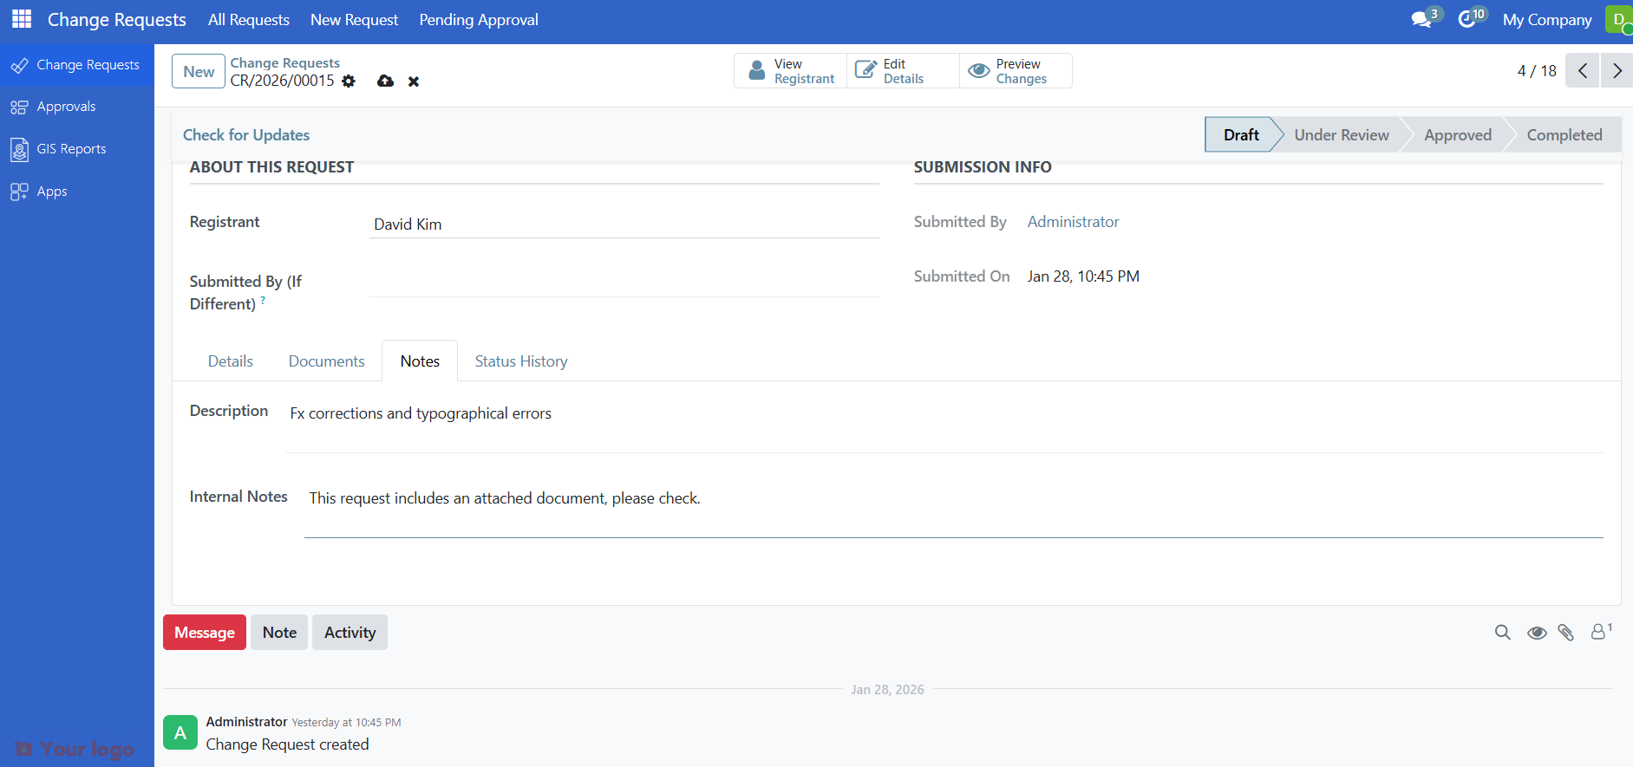The image size is (1633, 767).
Task: Open the conversations chat icon
Action: [x=1421, y=19]
